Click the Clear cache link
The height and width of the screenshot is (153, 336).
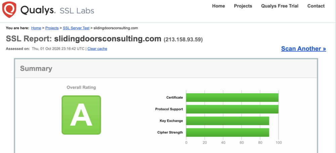click(97, 49)
